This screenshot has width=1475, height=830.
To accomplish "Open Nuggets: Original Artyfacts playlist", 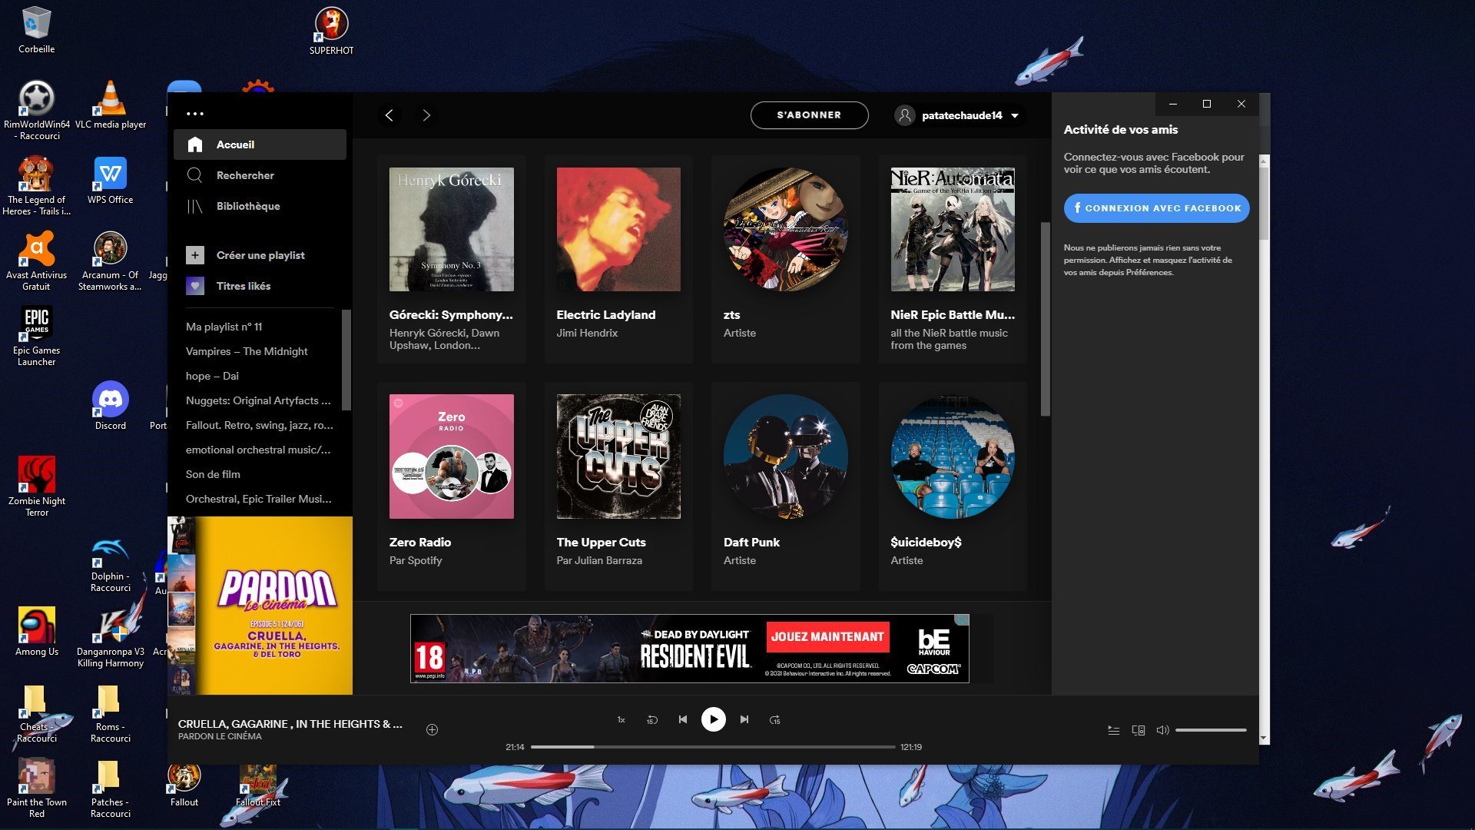I will tap(258, 400).
